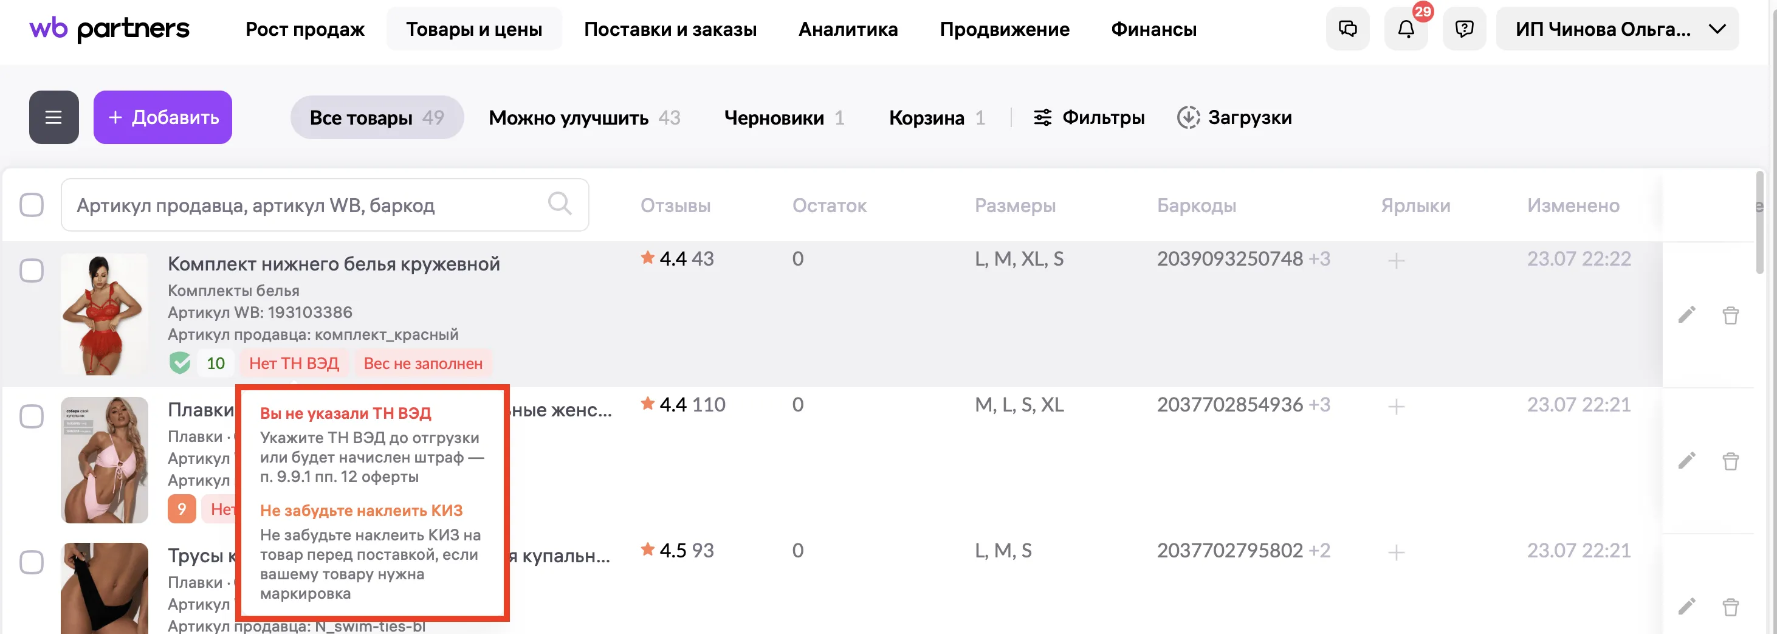Focus the Артикул продавца search field

(303, 205)
